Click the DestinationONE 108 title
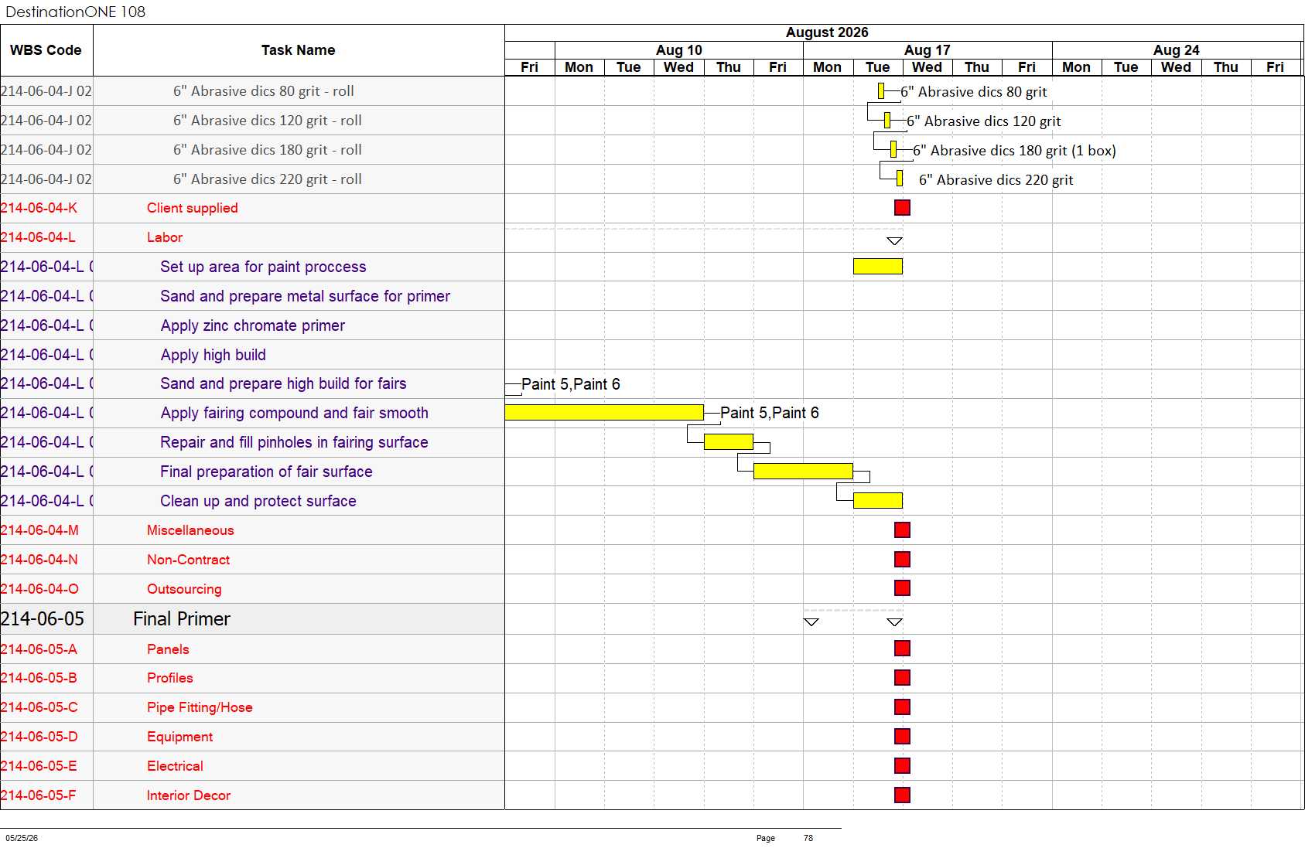The image size is (1305, 848). [76, 12]
